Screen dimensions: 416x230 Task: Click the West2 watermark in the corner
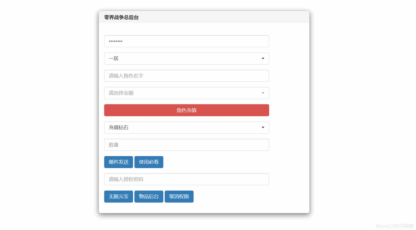click(x=394, y=226)
